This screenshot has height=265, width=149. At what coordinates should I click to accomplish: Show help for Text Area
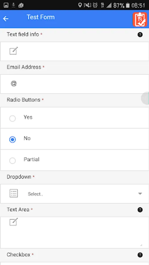point(140,210)
